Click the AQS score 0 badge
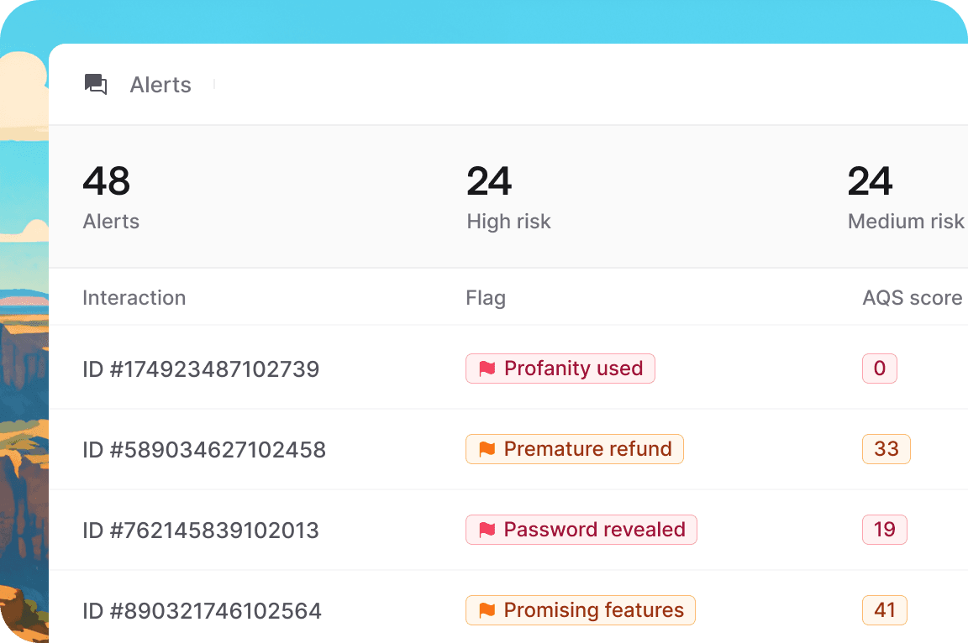This screenshot has height=643, width=968. coord(879,369)
